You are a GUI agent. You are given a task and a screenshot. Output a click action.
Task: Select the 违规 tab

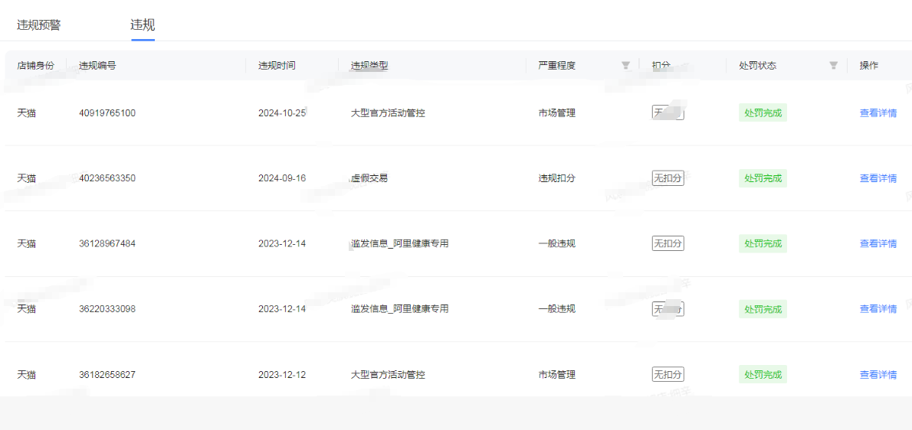[143, 24]
